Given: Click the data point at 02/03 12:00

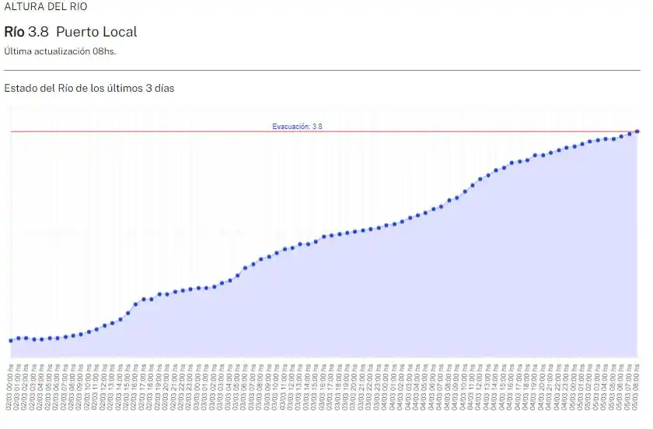Looking at the screenshot, I should (x=105, y=325).
